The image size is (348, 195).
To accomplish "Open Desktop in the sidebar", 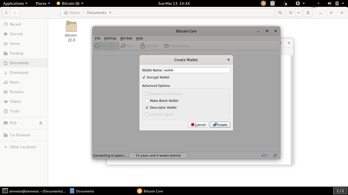I will 24,53.
